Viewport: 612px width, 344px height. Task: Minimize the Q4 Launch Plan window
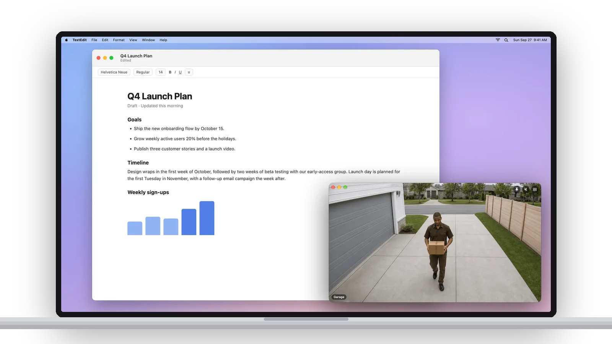point(105,58)
